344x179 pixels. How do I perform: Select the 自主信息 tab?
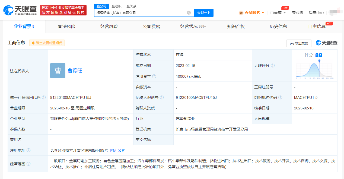(x=317, y=27)
